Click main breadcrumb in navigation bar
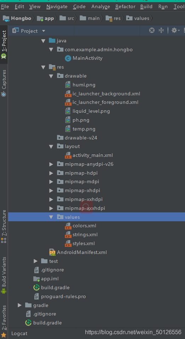185x339 pixels. [x=90, y=18]
